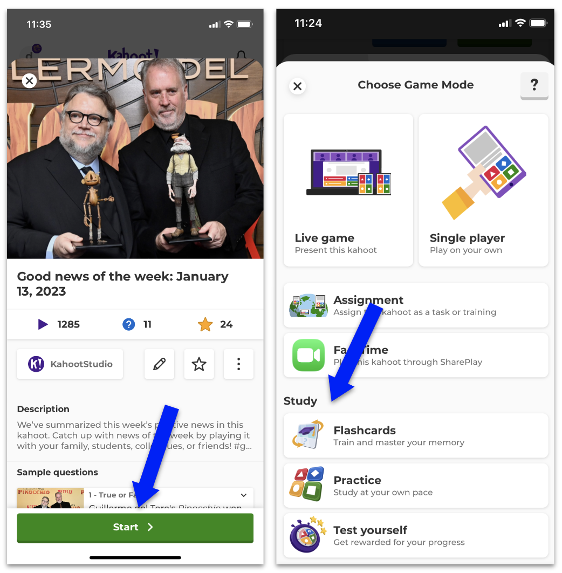The height and width of the screenshot is (573, 562).
Task: Open Flashcards study mode
Action: 416,435
